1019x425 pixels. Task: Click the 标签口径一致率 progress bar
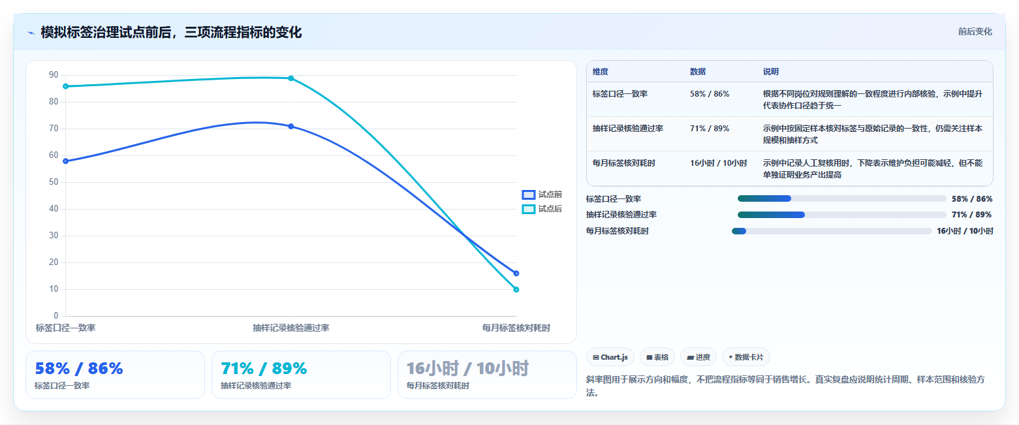(842, 198)
